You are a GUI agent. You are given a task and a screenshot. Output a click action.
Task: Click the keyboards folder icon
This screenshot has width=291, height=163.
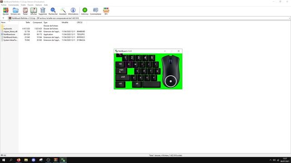pyautogui.click(x=2, y=29)
